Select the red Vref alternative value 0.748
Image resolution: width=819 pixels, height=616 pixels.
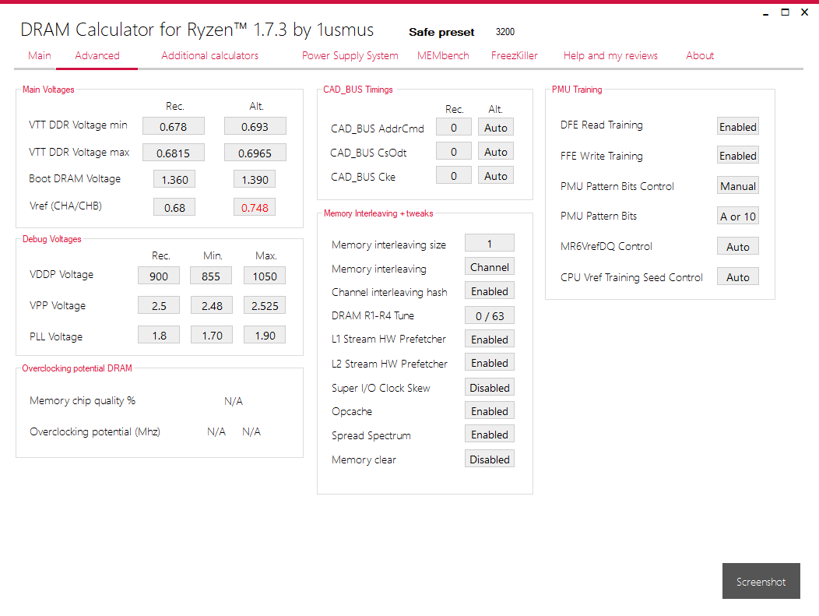pyautogui.click(x=255, y=207)
